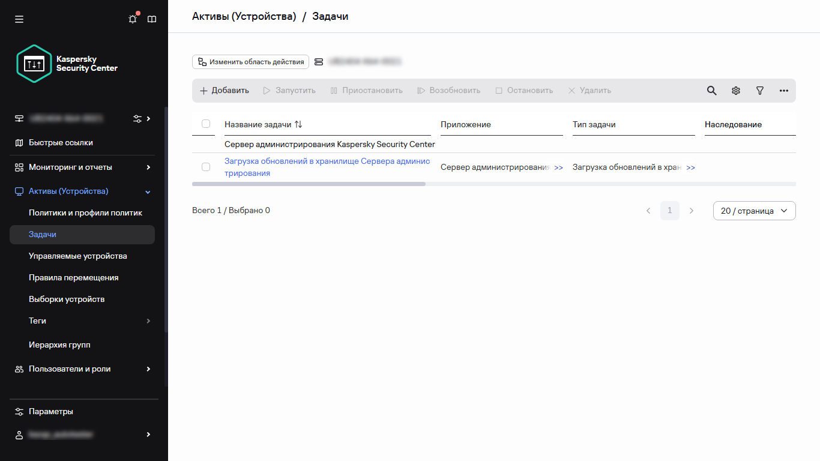This screenshot has height=461, width=820.
Task: Open the hamburger main menu
Action: (19, 19)
